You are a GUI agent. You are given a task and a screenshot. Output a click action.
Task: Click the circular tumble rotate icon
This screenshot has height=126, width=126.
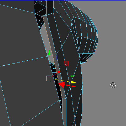point(113,85)
